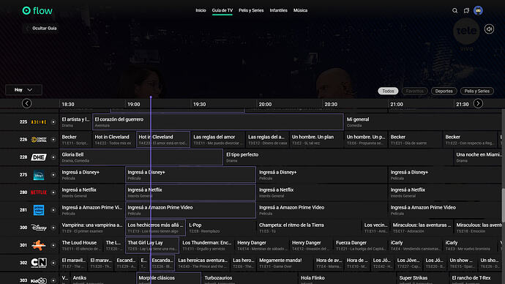Toggle favorite for channel 225
The height and width of the screenshot is (284, 505).
53,122
